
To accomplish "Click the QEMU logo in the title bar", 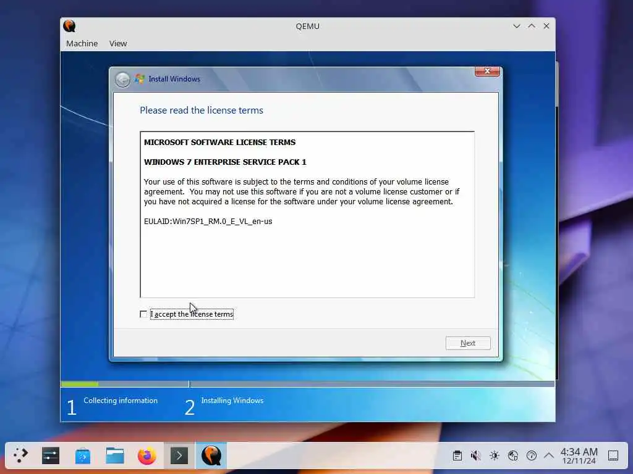I will click(x=69, y=26).
